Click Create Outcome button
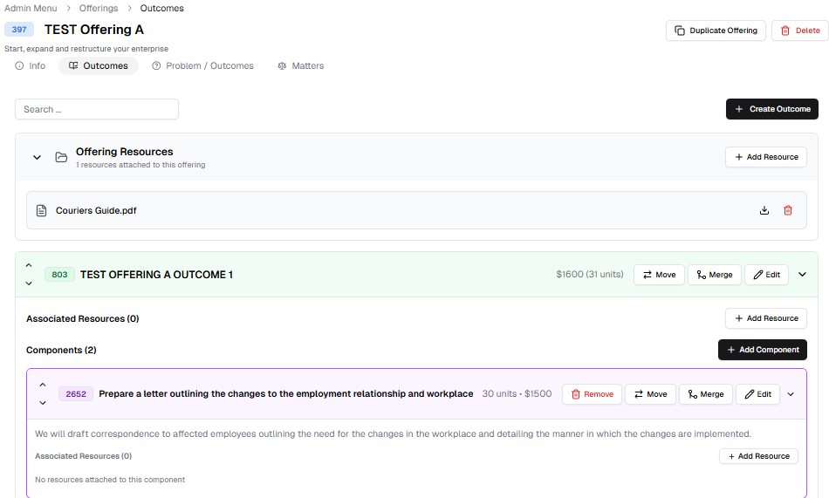829x498 pixels. pyautogui.click(x=772, y=109)
